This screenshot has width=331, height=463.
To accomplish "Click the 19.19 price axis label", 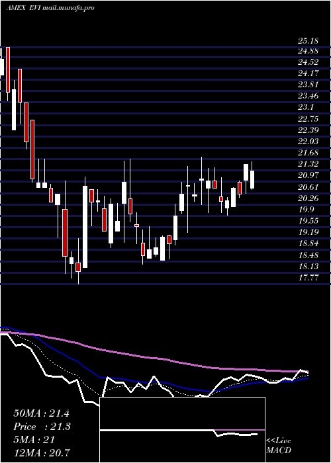I will 308,232.
